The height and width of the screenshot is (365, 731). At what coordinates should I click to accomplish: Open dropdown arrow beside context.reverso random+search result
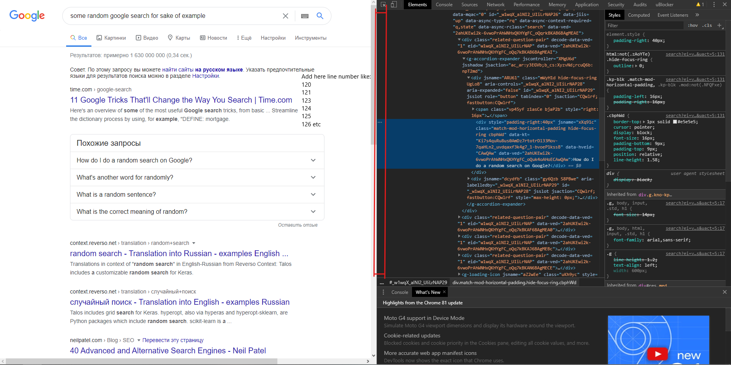pyautogui.click(x=194, y=243)
